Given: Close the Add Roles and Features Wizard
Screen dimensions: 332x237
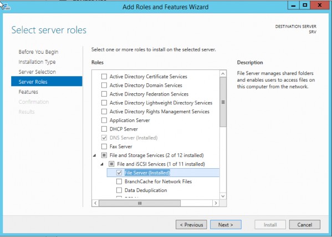Looking at the screenshot, I should click(320, 6).
